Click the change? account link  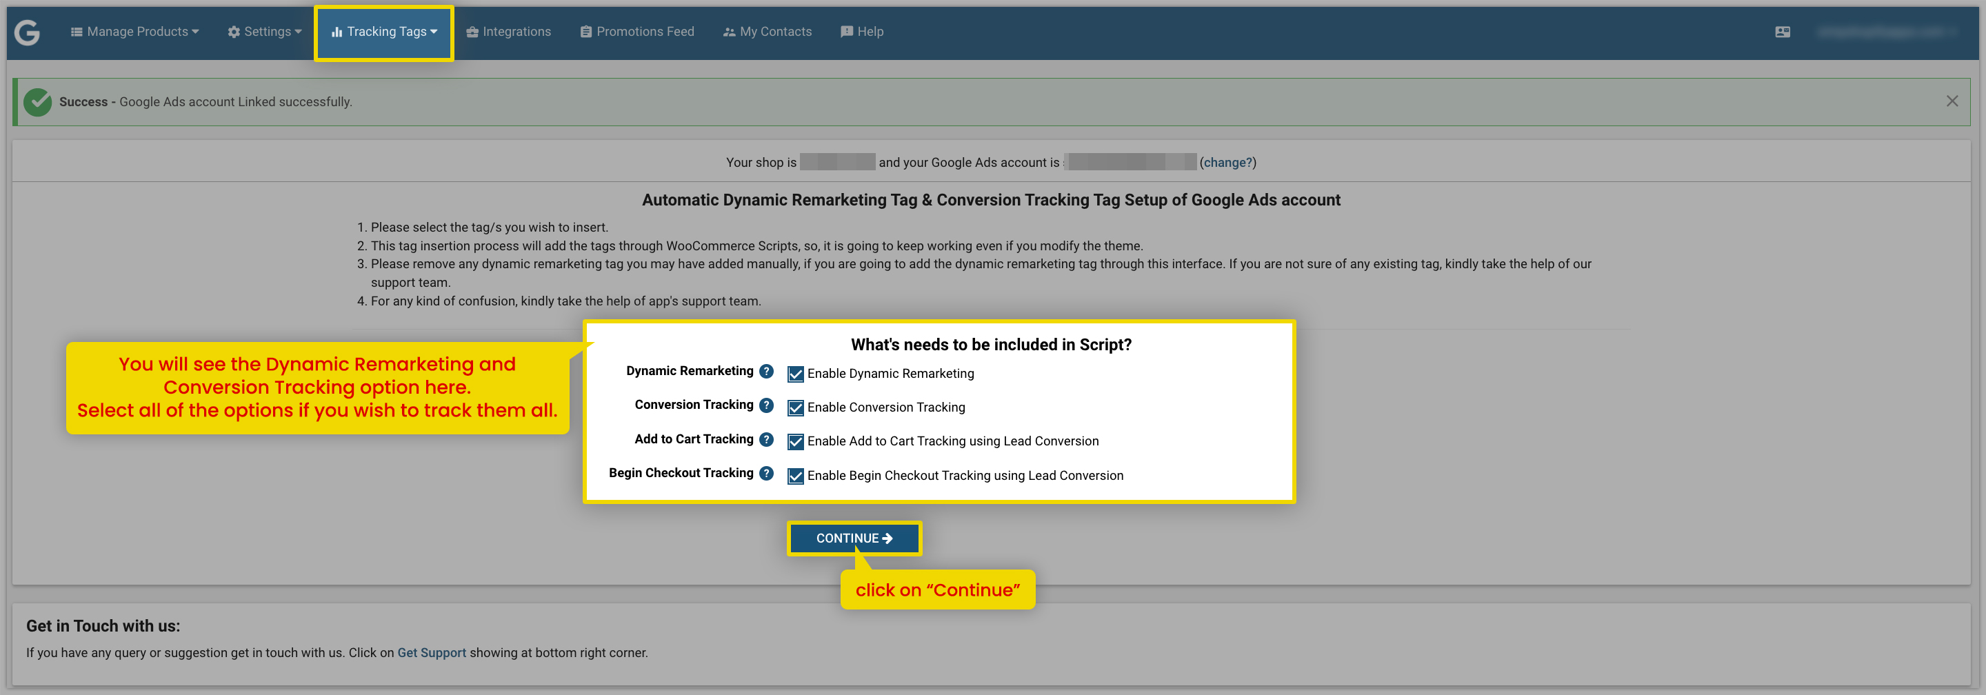1227,163
